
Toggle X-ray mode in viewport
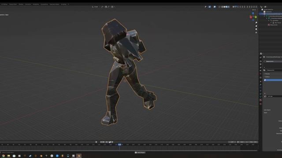click(219, 7)
